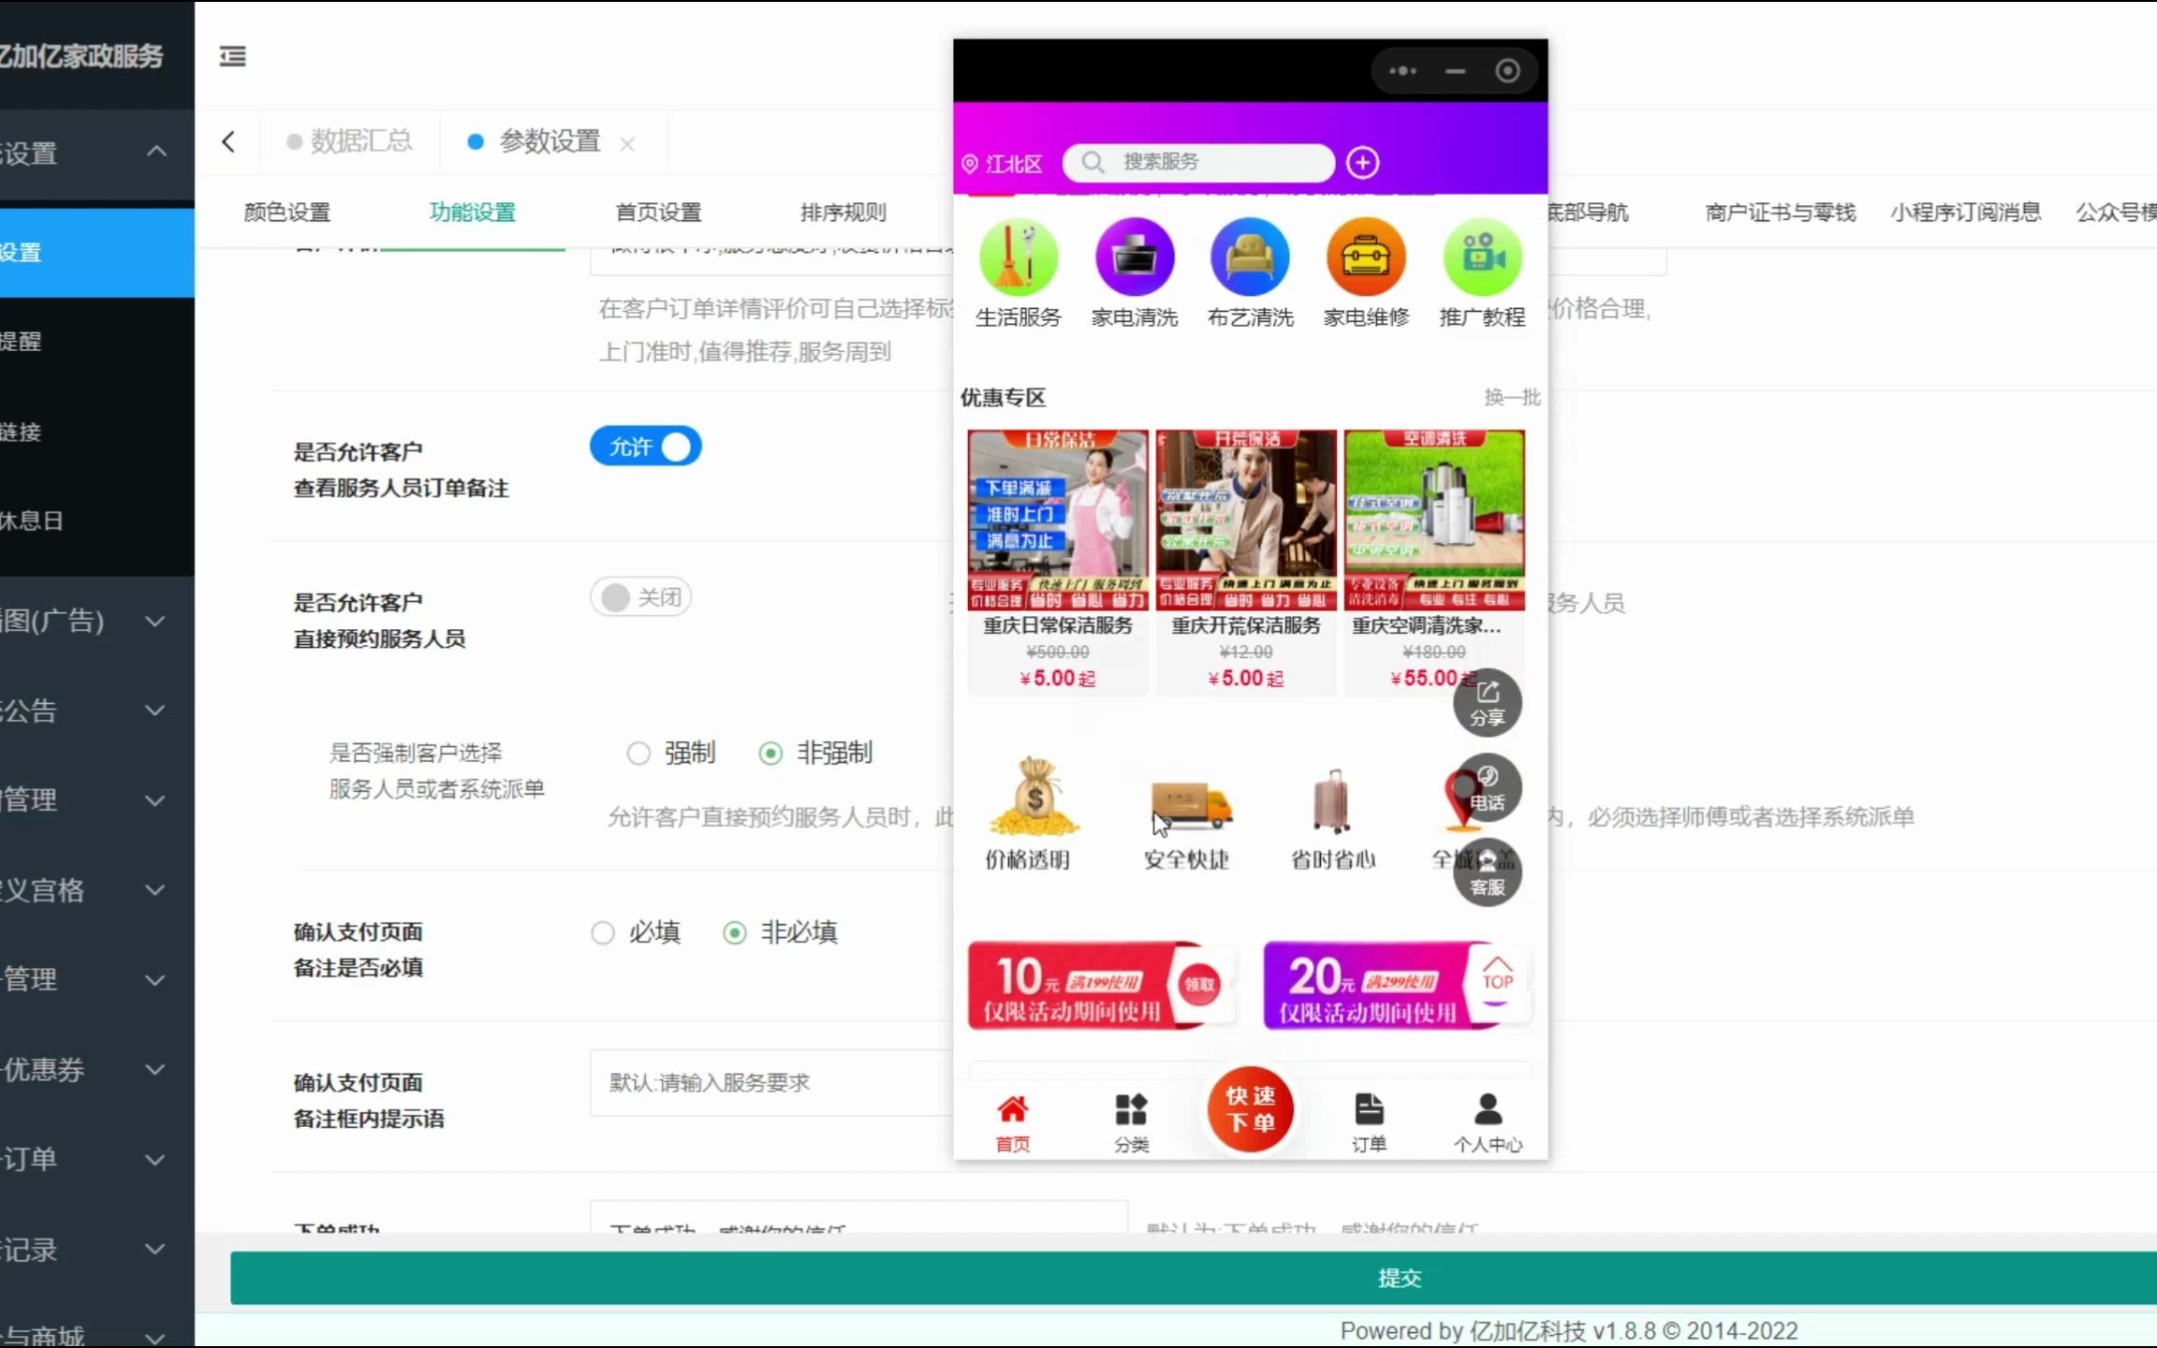Tap the 价格透明 money bag icon
The width and height of the screenshot is (2157, 1348).
tap(1033, 797)
